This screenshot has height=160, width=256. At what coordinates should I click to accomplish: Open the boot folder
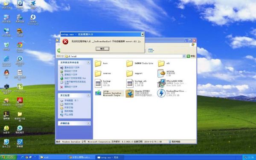click(x=101, y=63)
